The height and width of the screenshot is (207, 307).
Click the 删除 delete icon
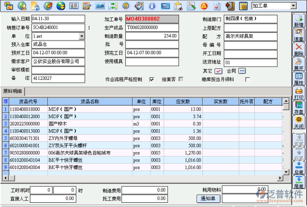pyautogui.click(x=299, y=49)
